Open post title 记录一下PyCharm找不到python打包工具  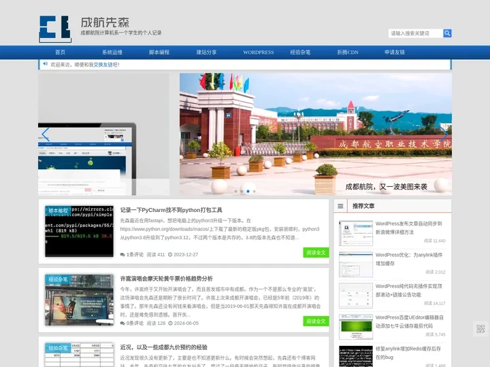[x=171, y=210]
